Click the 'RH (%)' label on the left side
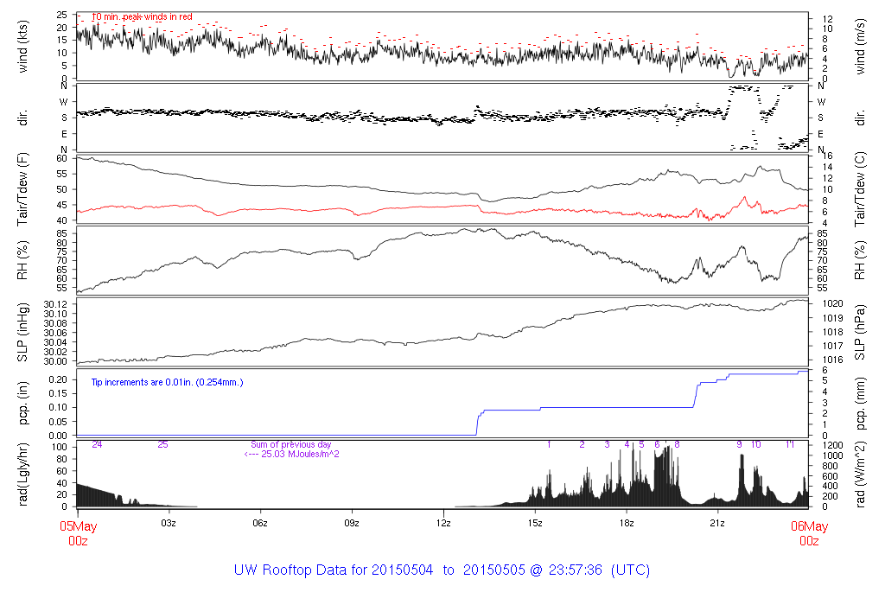This screenshot has height=605, width=885. pos(22,260)
